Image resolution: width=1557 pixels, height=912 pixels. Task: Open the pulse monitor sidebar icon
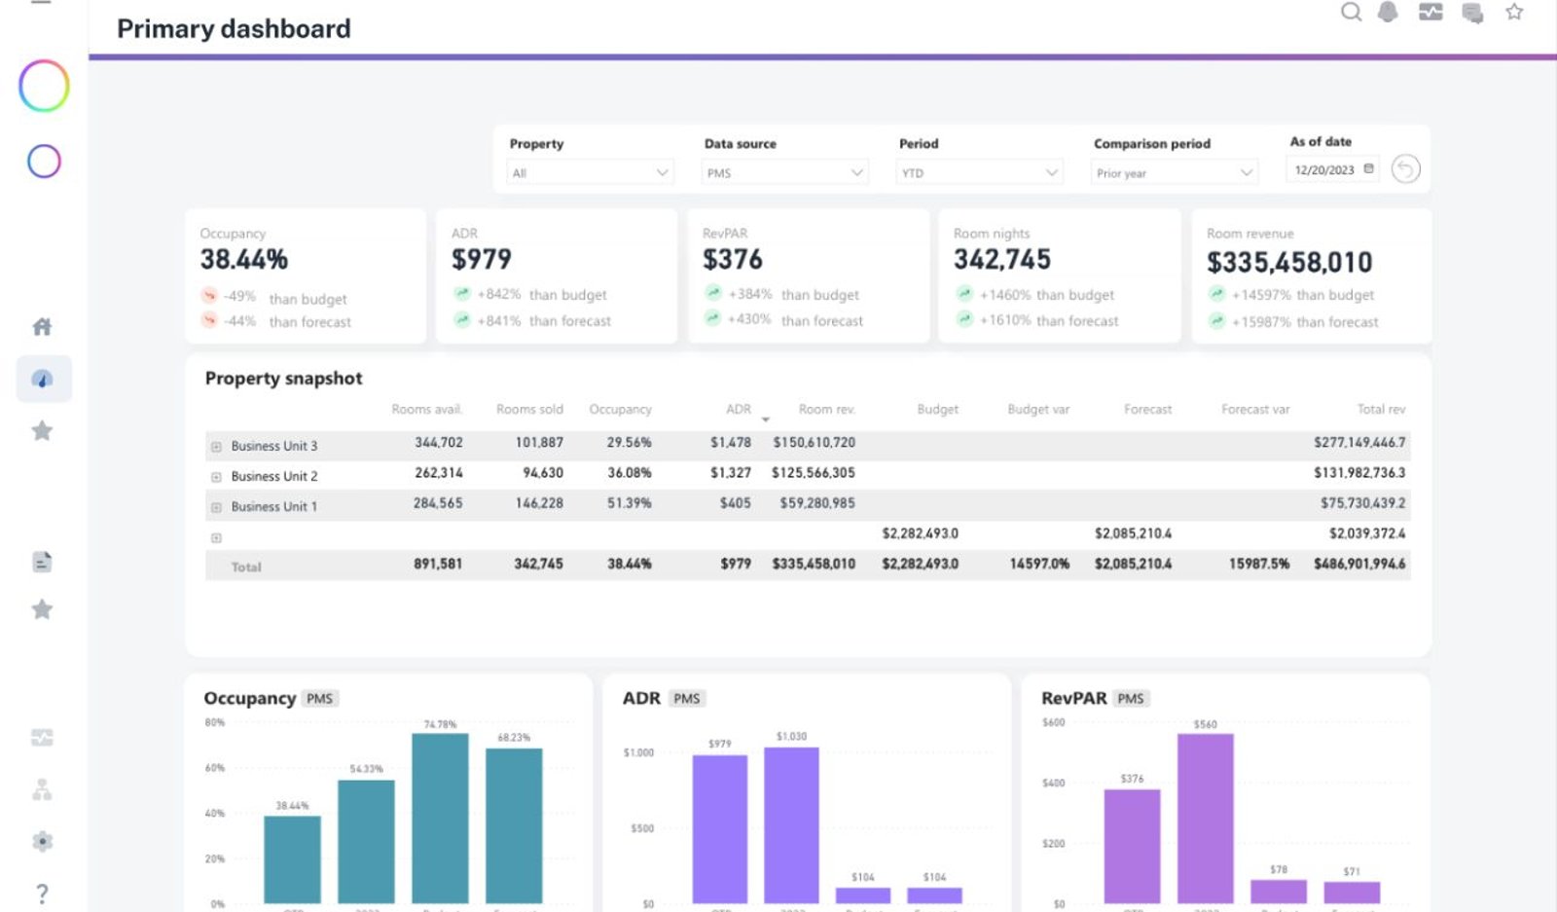42,738
